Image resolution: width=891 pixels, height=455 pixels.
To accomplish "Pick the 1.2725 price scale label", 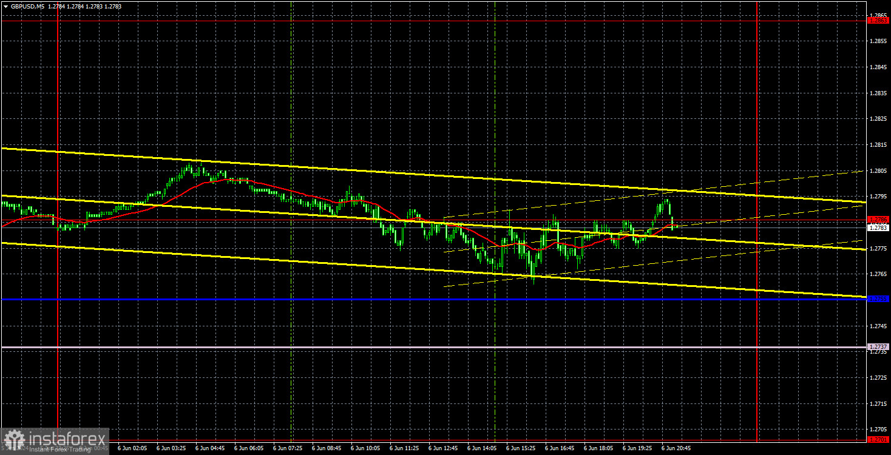I will tap(878, 378).
